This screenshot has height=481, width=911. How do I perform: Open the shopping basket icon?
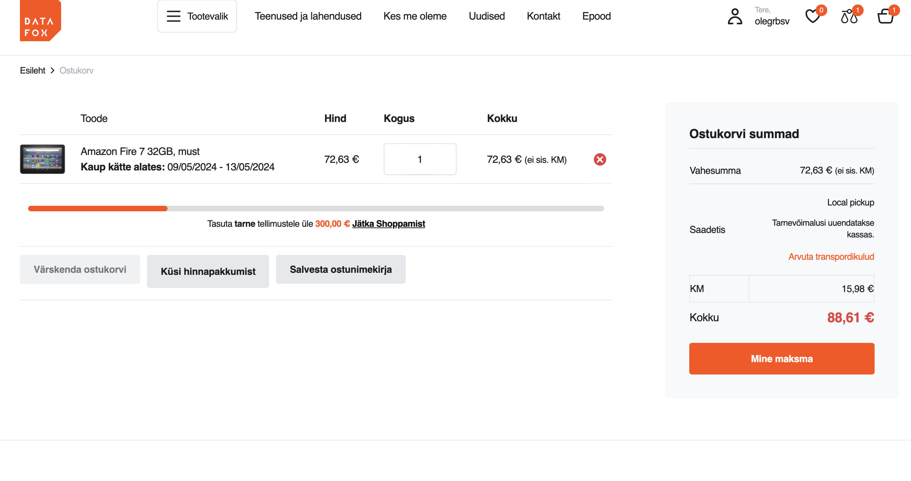[886, 16]
